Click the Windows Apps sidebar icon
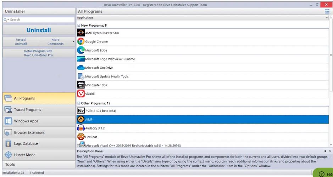 pyautogui.click(x=8, y=121)
